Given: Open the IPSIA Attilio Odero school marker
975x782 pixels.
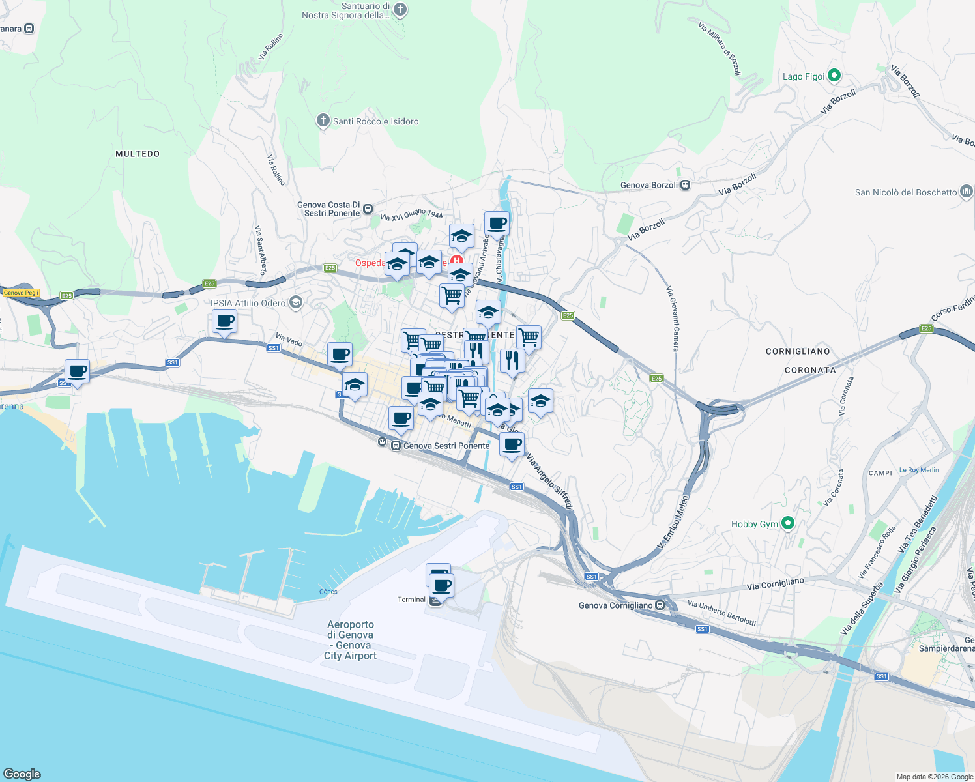Looking at the screenshot, I should tap(295, 302).
